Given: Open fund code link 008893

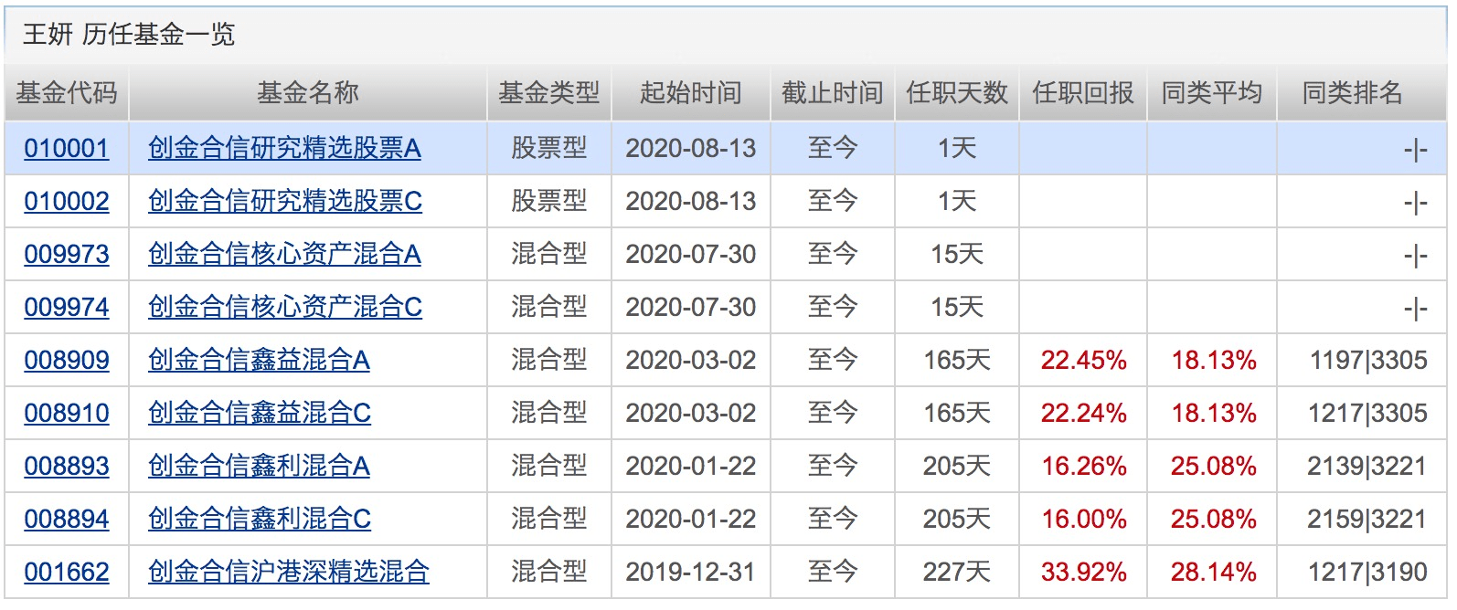Looking at the screenshot, I should point(67,467).
